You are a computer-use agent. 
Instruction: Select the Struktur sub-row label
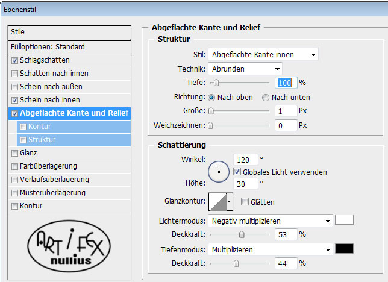[x=42, y=140]
